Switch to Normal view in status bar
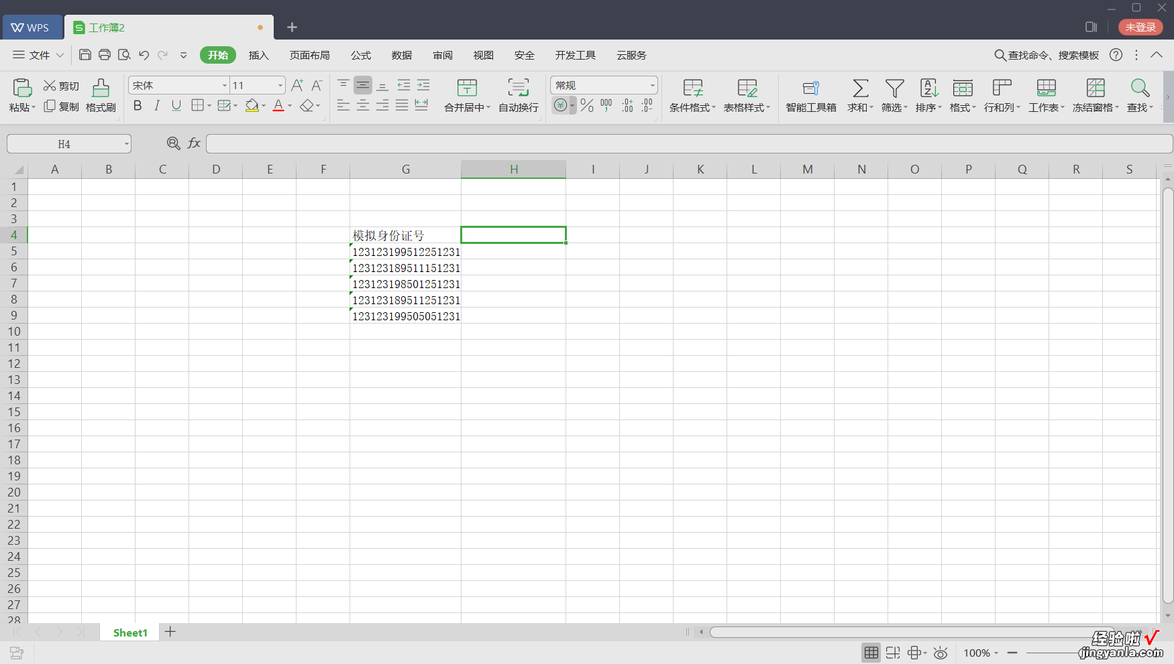Screen dimensions: 1174x664 point(871,653)
